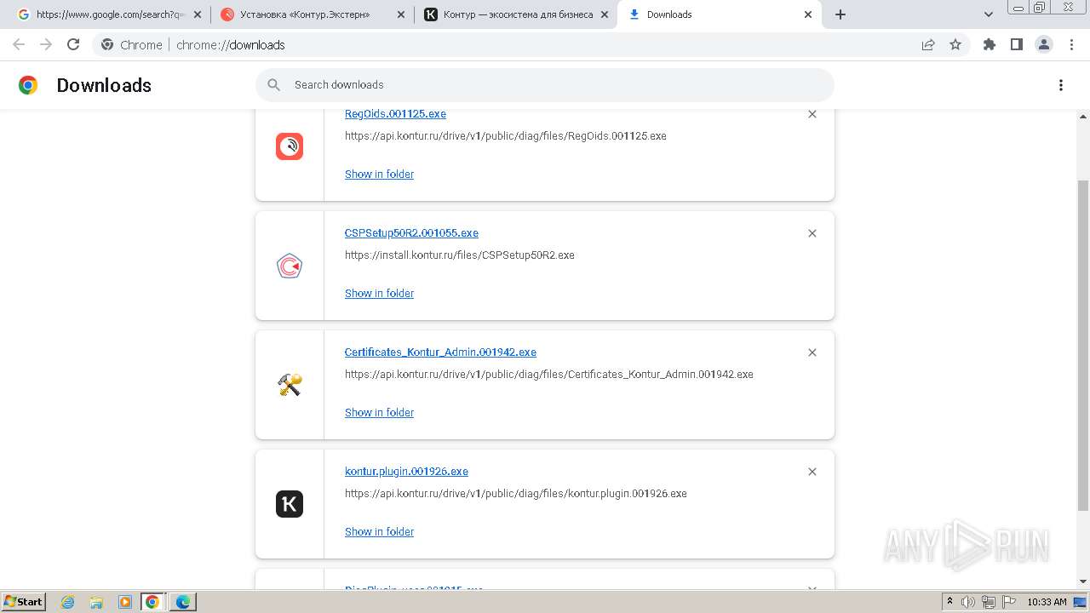Click the Chrome site info chip
Image resolution: width=1090 pixels, height=613 pixels.
click(x=132, y=44)
